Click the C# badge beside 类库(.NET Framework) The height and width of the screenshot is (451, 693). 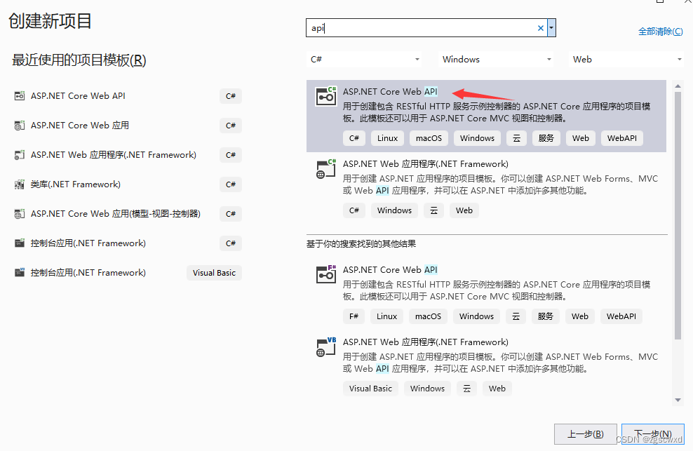point(231,184)
